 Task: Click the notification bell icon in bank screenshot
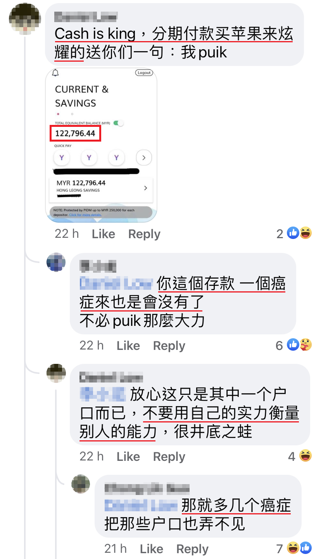[x=55, y=73]
